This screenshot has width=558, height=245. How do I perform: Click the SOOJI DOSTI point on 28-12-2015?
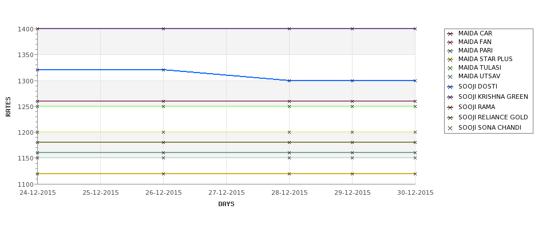coord(290,81)
